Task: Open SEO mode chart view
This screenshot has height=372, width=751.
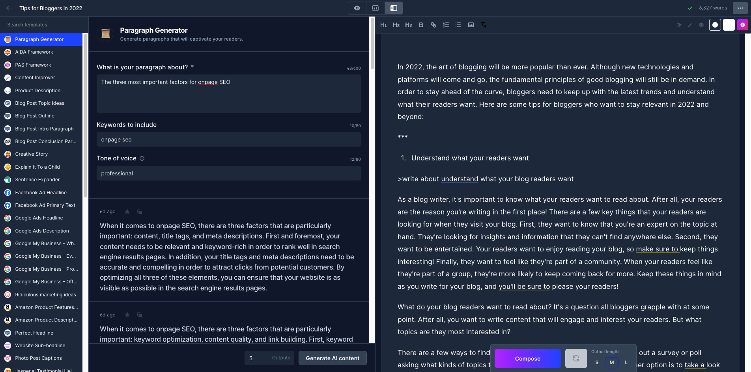Action: pos(375,8)
